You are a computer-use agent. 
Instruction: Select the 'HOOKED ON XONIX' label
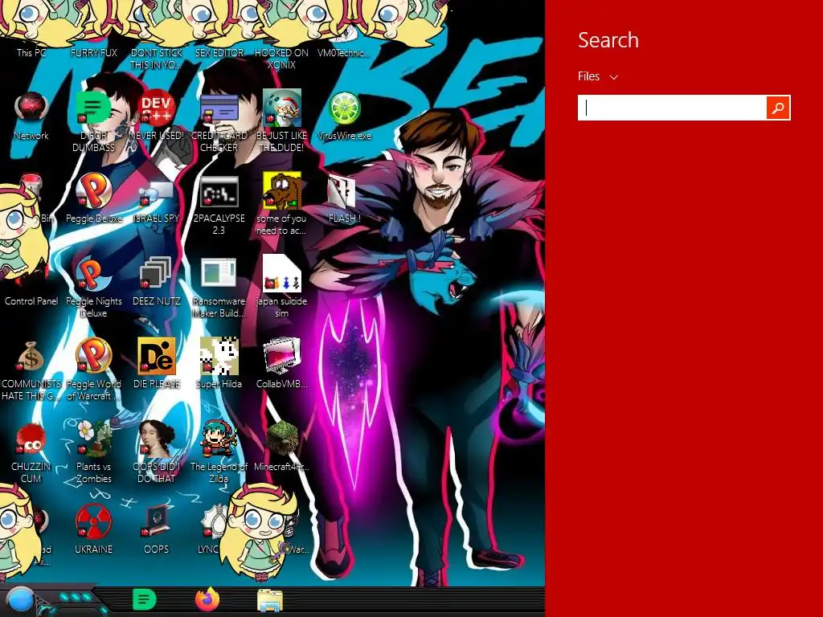[282, 58]
